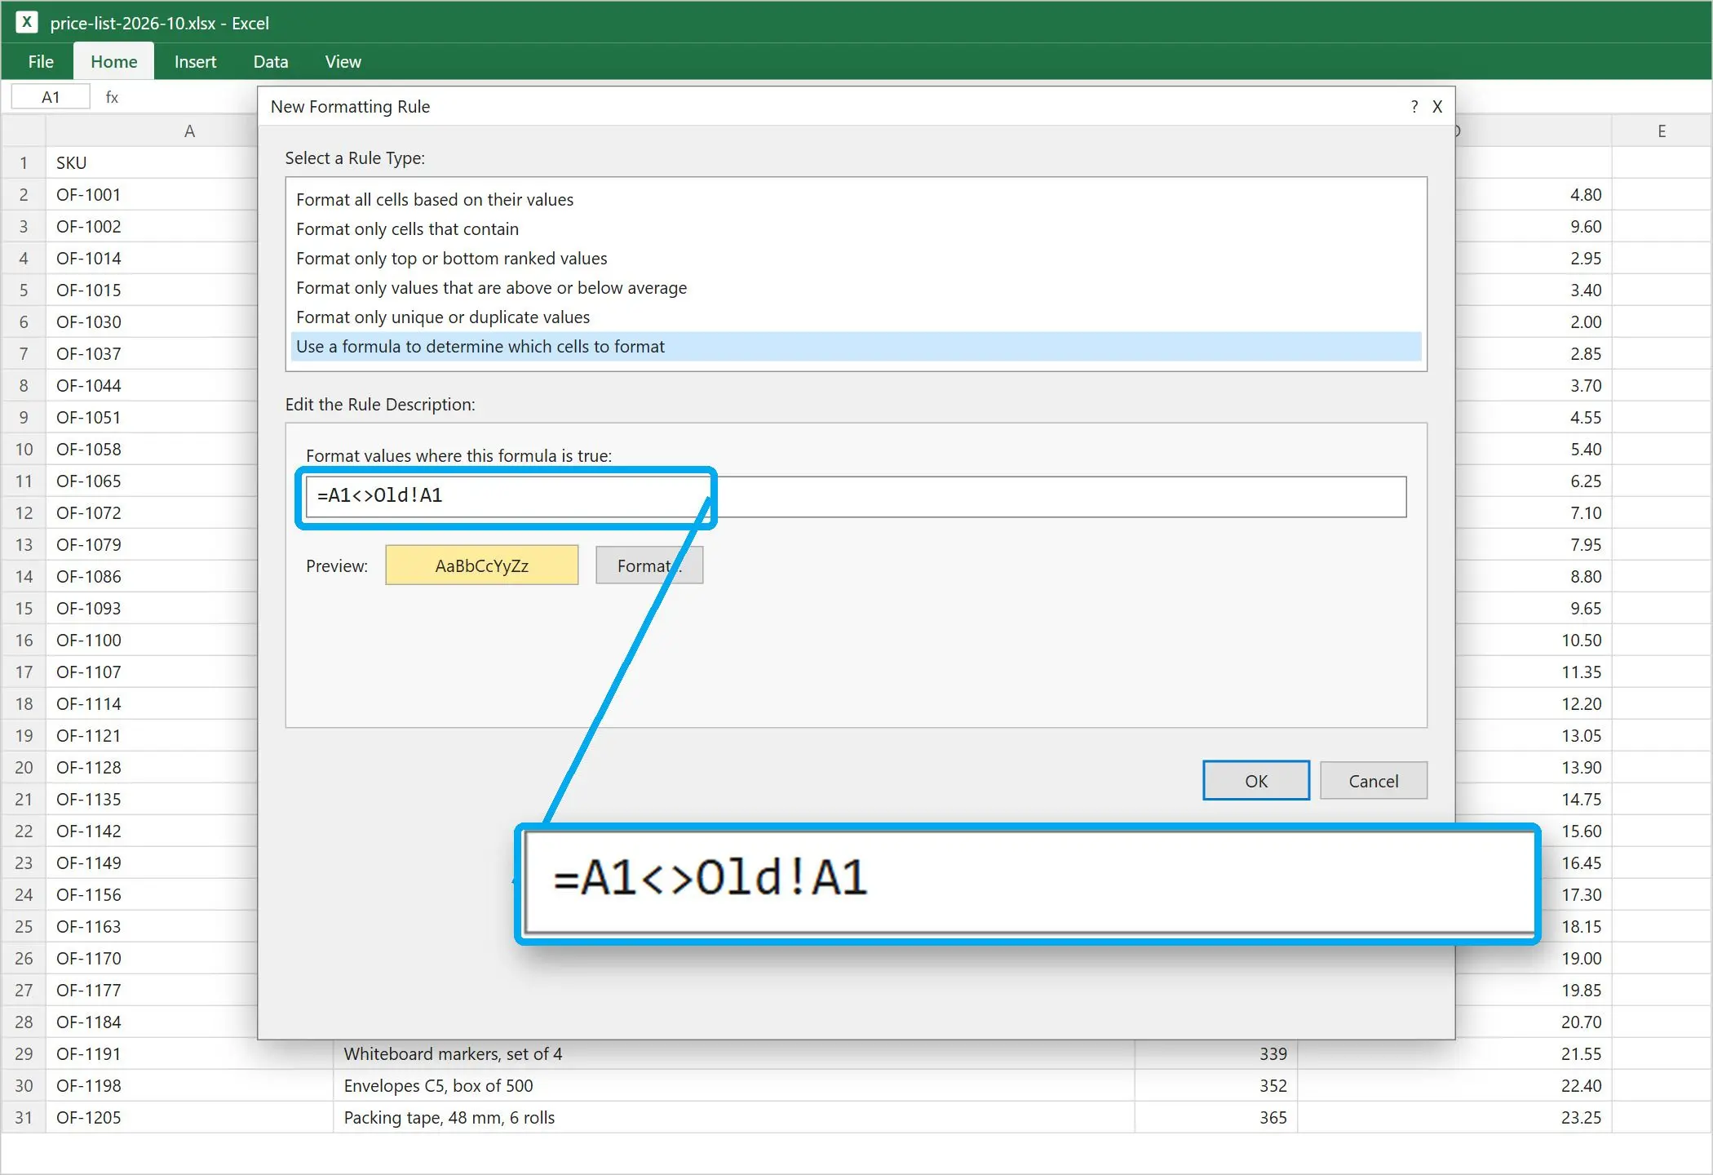Click the yellow AaBbCcYyZz preview swatch
The width and height of the screenshot is (1713, 1175).
click(482, 565)
